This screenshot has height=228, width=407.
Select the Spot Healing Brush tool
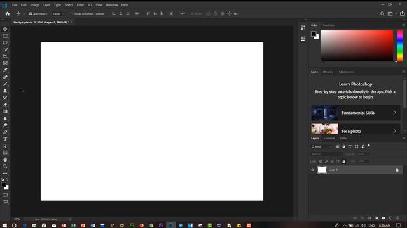[5, 77]
